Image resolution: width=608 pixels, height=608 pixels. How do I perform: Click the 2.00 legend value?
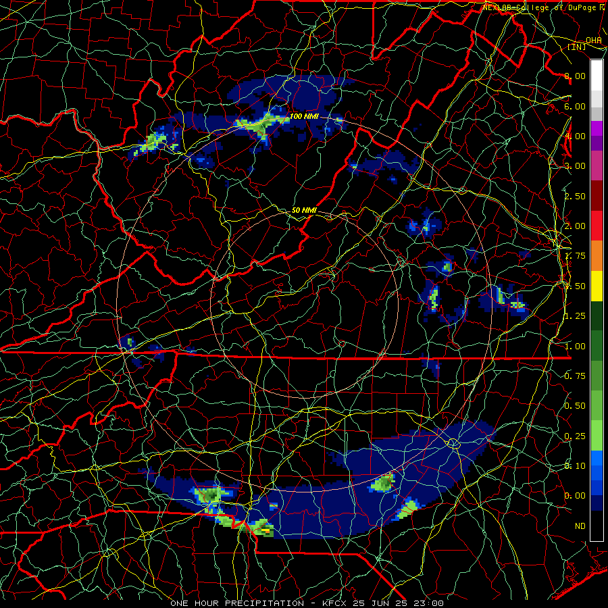pos(575,226)
